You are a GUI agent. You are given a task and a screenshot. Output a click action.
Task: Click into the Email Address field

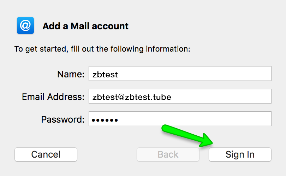[x=180, y=96]
